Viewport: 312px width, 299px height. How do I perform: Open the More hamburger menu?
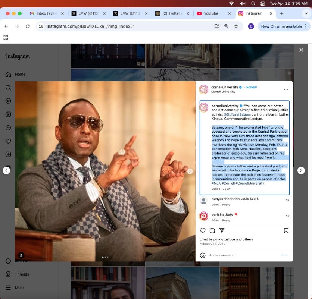click(x=15, y=288)
